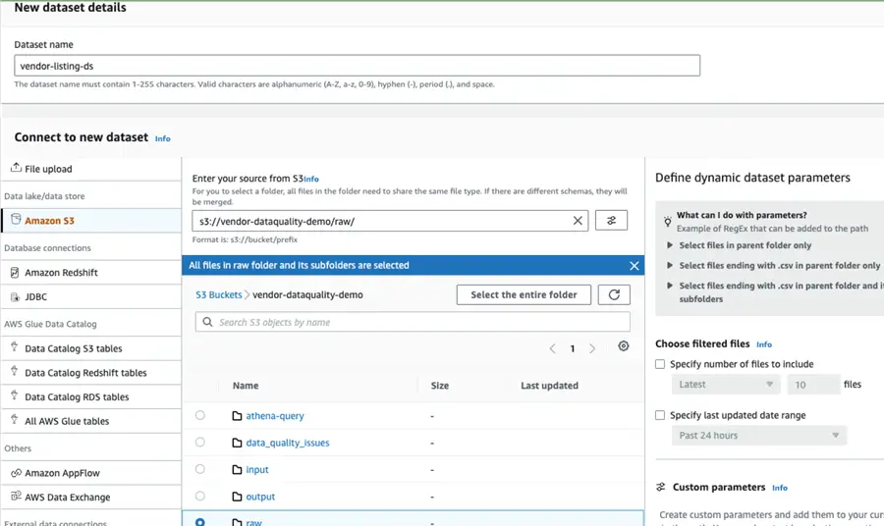The width and height of the screenshot is (884, 526).
Task: Click the lightbulb parameters tip icon
Action: pos(668,222)
